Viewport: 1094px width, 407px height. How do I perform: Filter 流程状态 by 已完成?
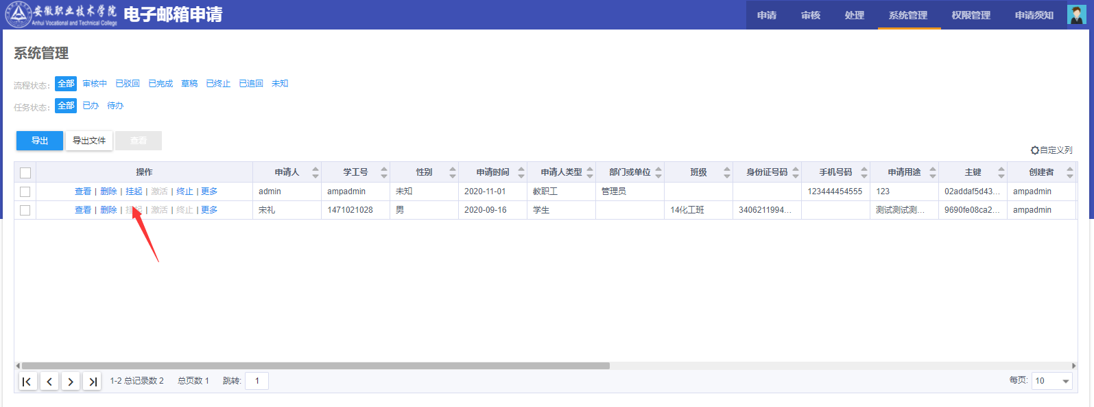coord(160,84)
